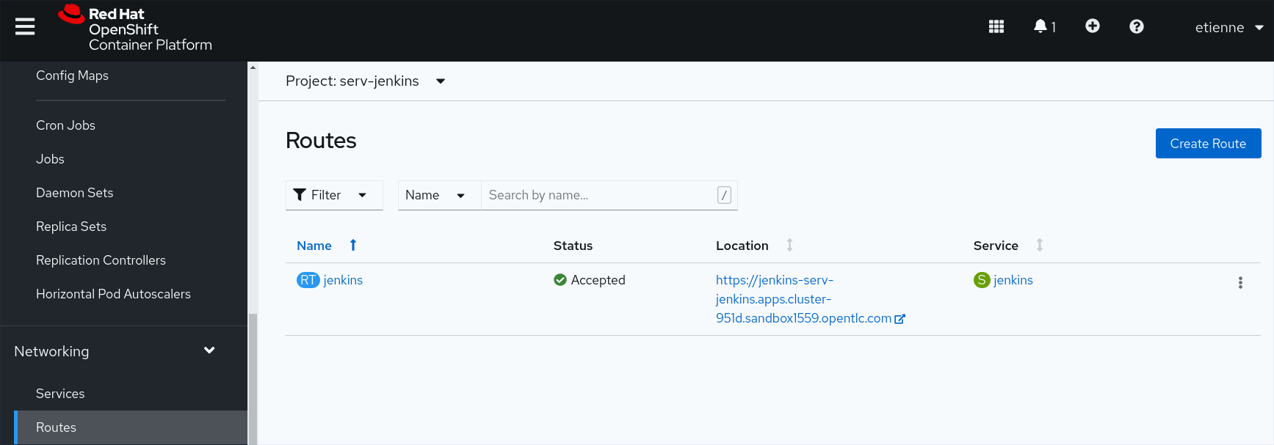Open the Name search type dropdown
The image size is (1274, 445).
439,195
